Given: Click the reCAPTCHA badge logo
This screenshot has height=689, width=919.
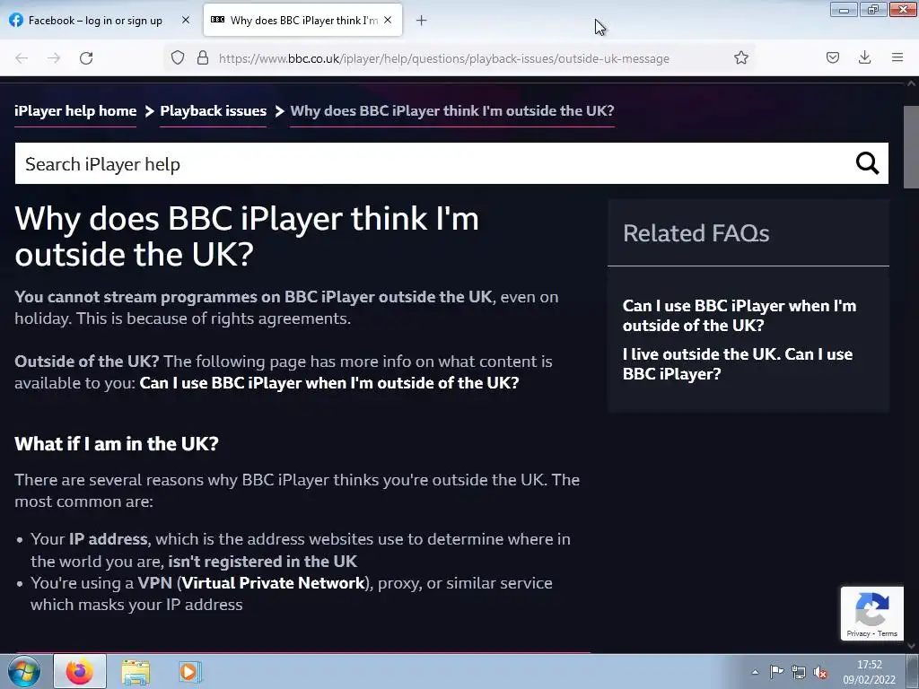Looking at the screenshot, I should (x=872, y=608).
